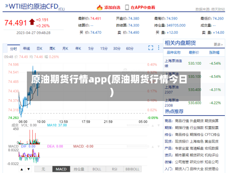Open the 上海原油 2307 contract link
The image size is (228, 173).
click(x=171, y=90)
